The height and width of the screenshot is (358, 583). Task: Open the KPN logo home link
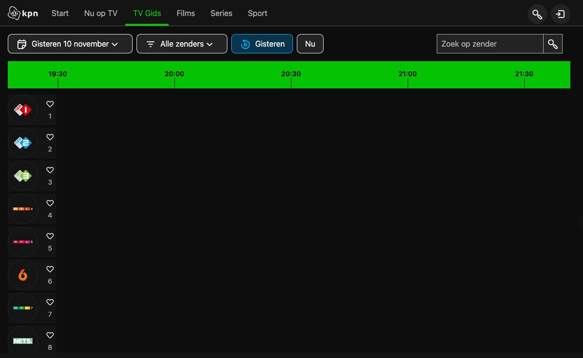23,14
